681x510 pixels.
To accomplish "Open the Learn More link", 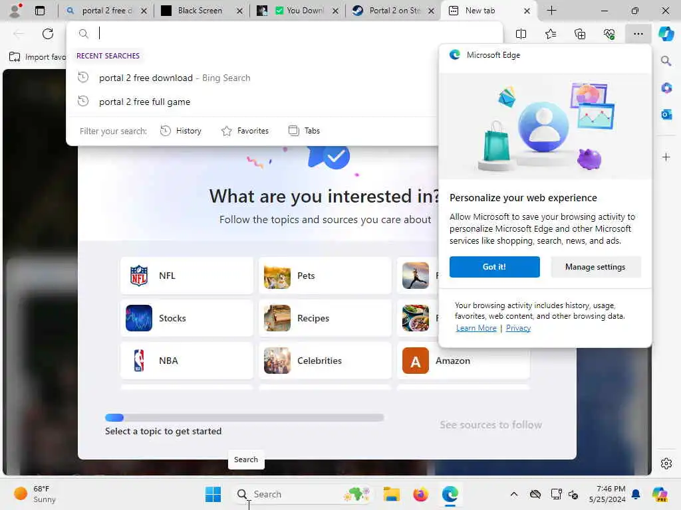I will click(476, 328).
